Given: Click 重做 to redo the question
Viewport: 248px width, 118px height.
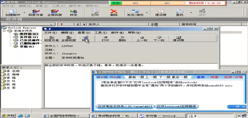Looking at the screenshot, I should pos(201,77).
